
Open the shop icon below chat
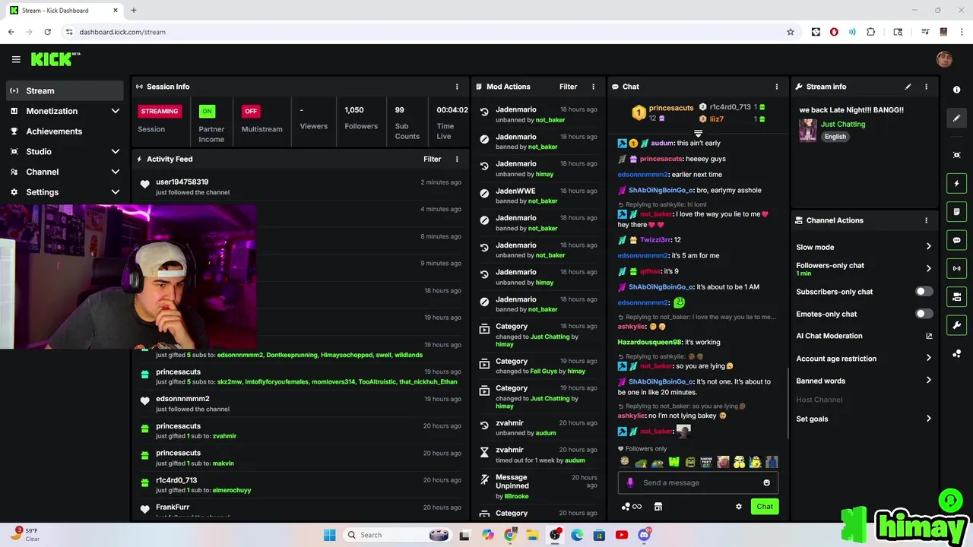[x=658, y=507]
